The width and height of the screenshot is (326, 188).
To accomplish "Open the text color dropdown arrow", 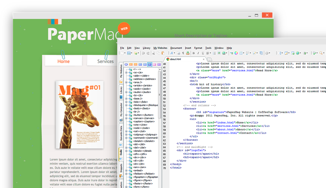I will tap(174, 53).
